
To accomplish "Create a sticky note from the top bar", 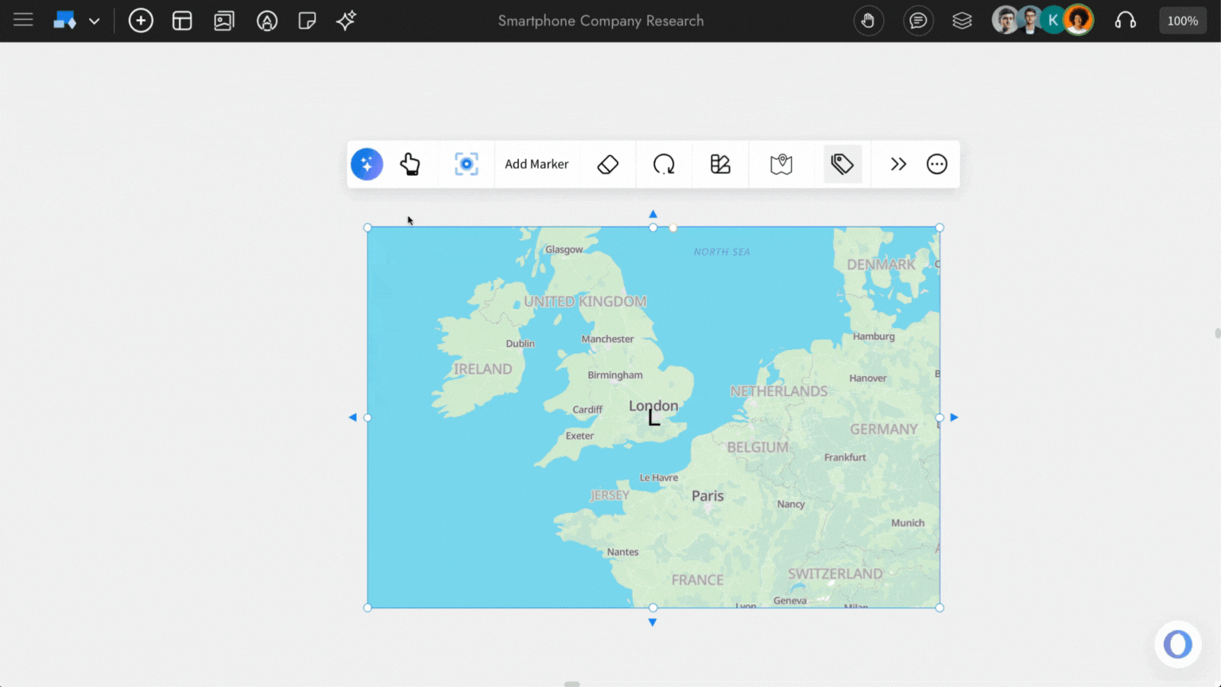I will point(308,21).
